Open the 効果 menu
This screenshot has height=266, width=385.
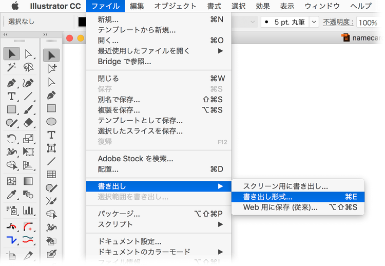[263, 6]
